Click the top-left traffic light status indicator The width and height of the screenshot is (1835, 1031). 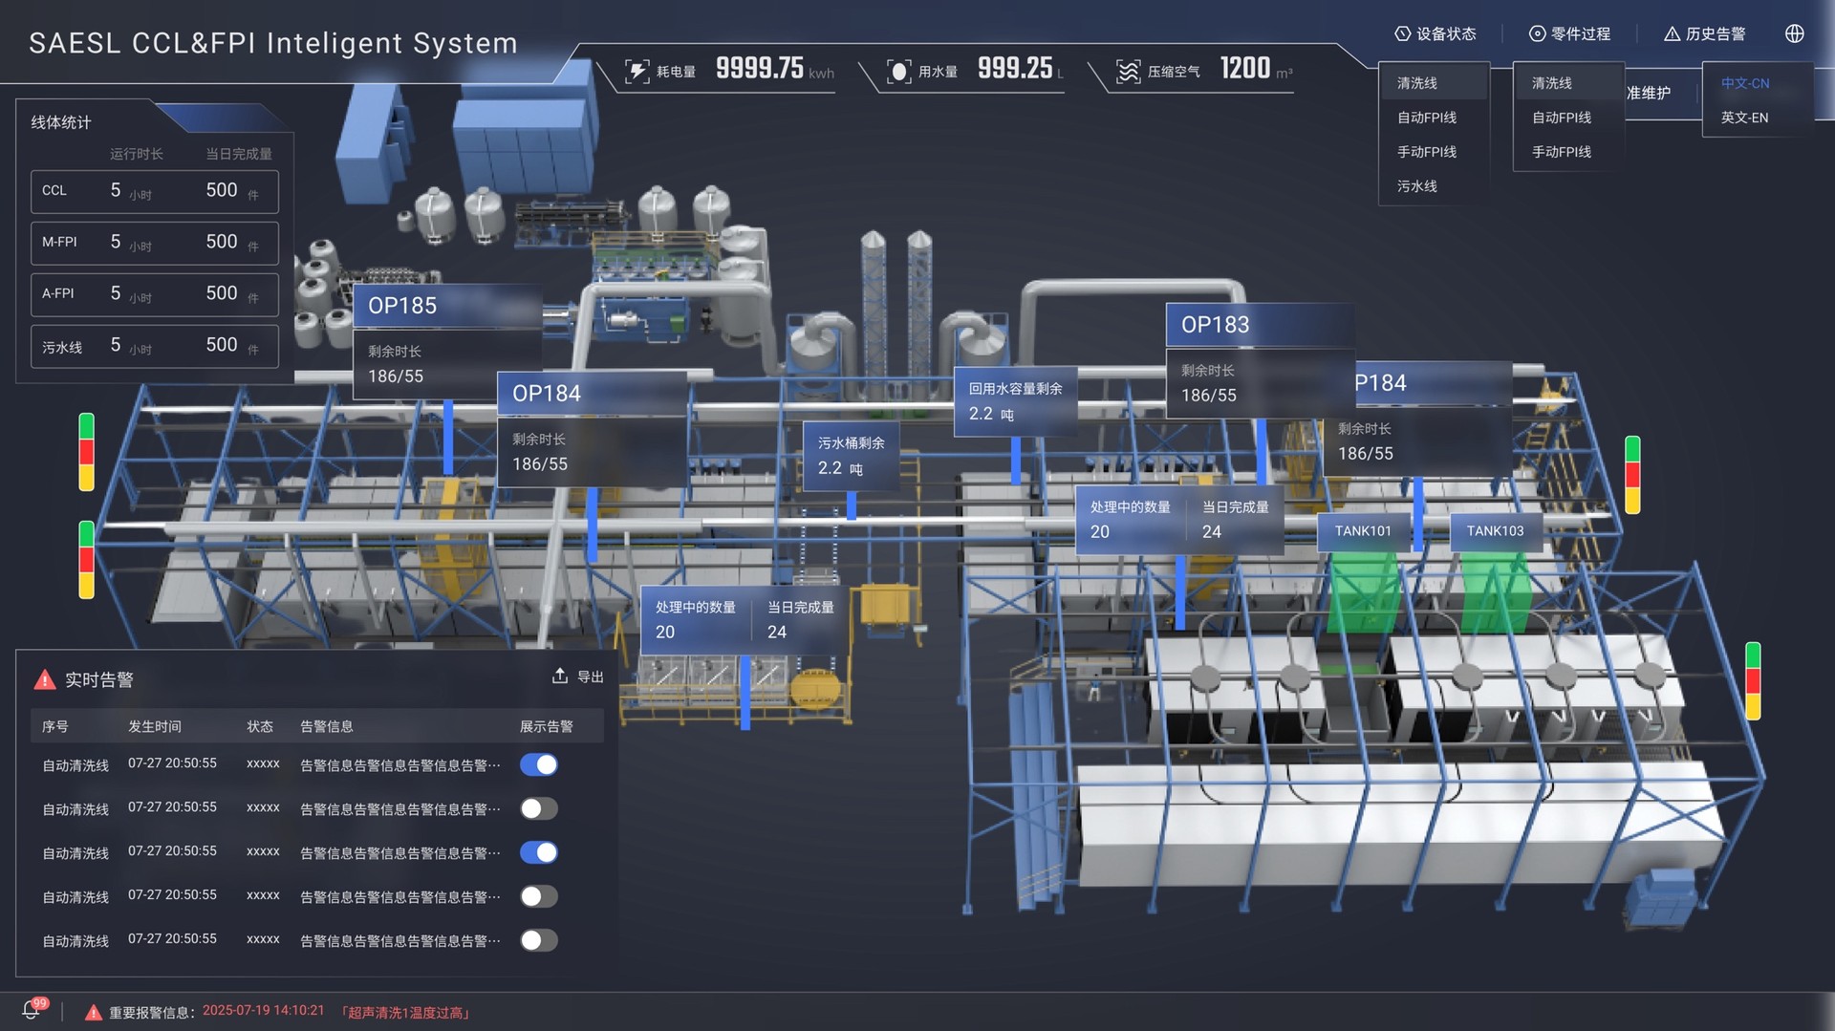(x=86, y=452)
